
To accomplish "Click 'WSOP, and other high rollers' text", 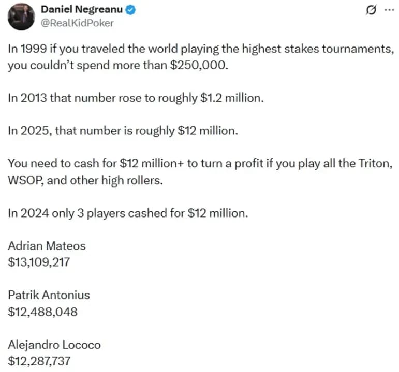I will pyautogui.click(x=85, y=180).
